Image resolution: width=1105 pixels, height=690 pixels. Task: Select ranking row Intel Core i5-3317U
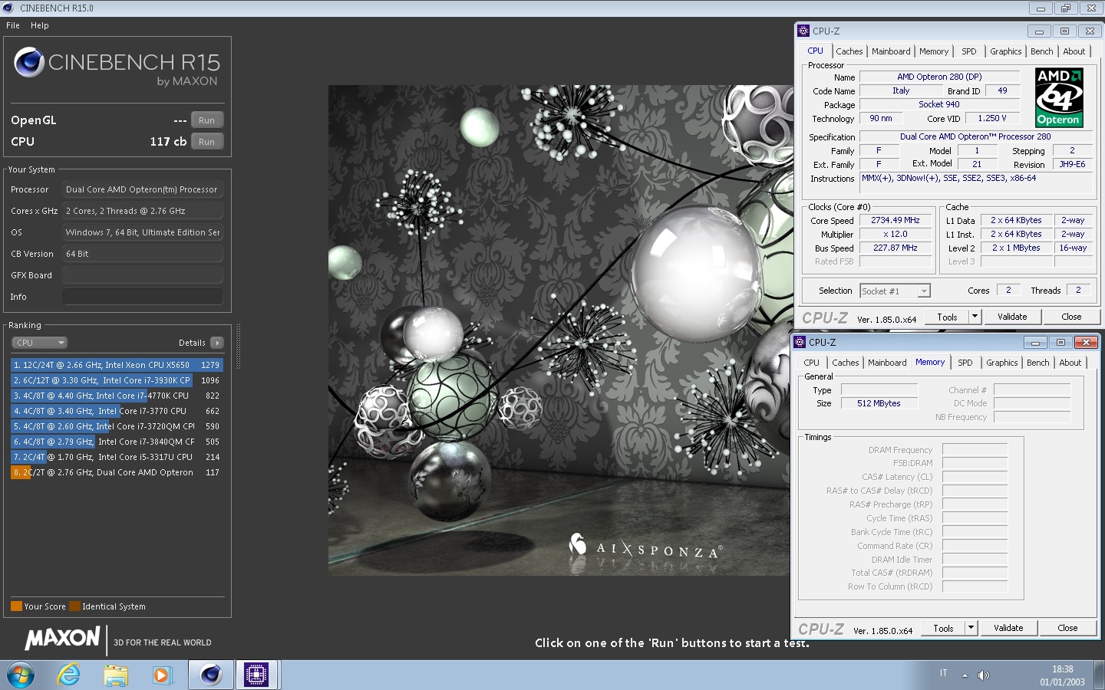117,457
